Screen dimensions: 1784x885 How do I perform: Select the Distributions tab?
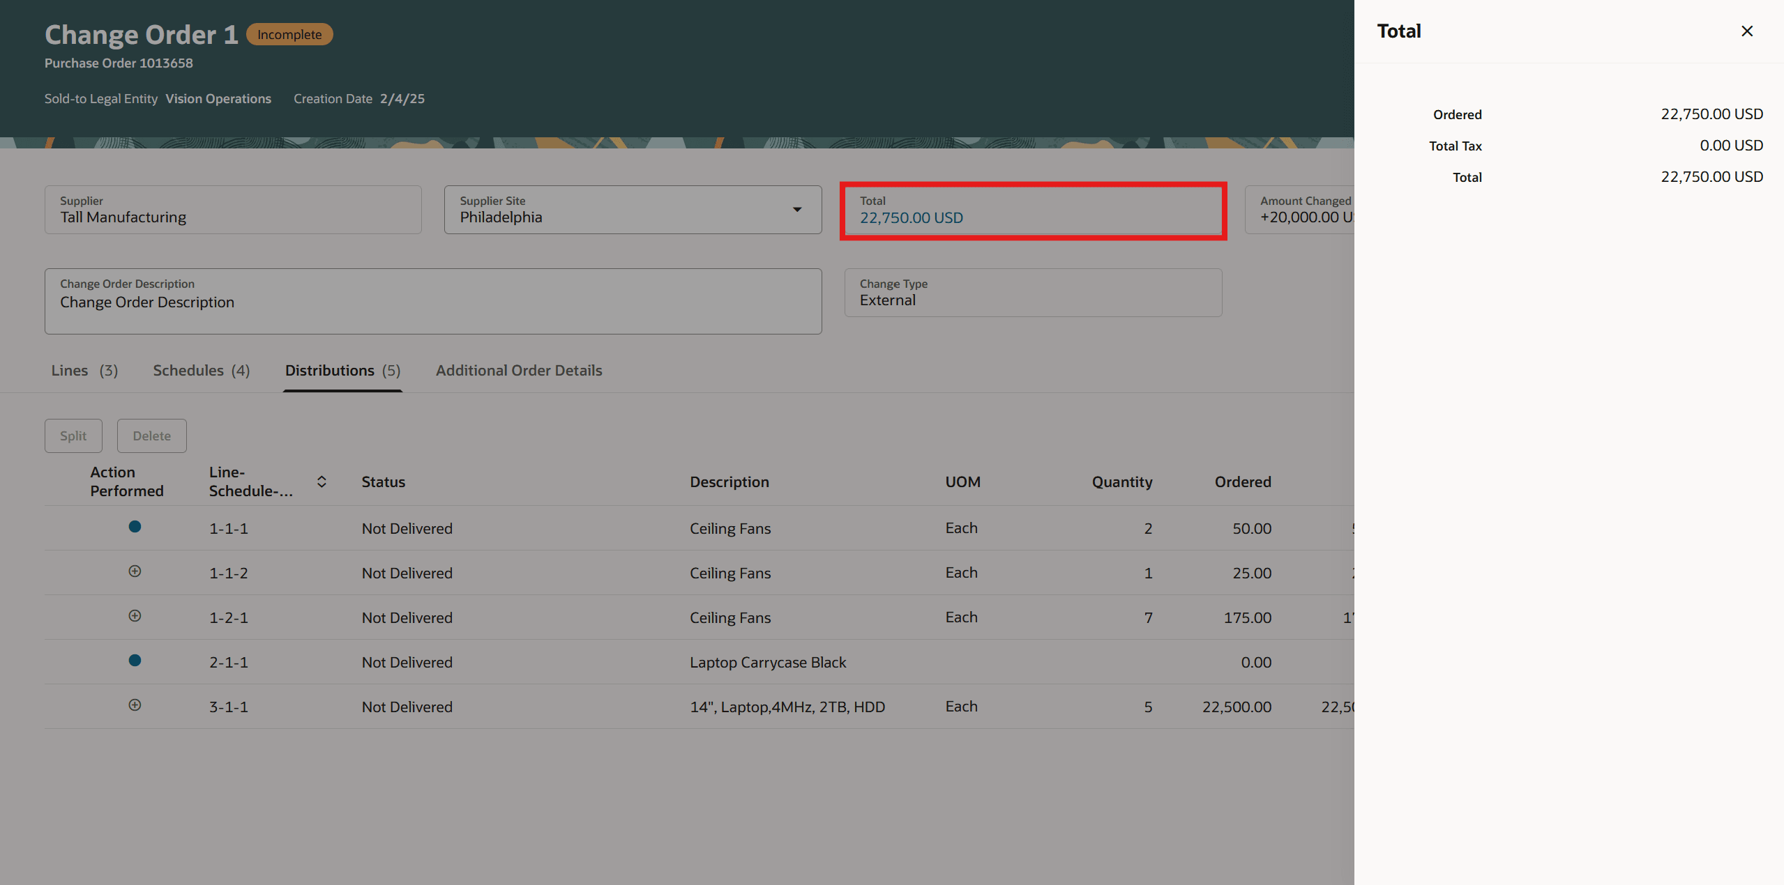(x=342, y=371)
